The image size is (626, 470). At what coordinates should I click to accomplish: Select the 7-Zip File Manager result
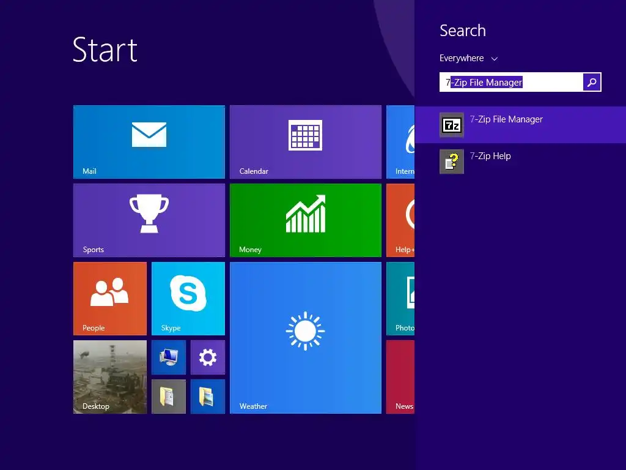[520, 125]
